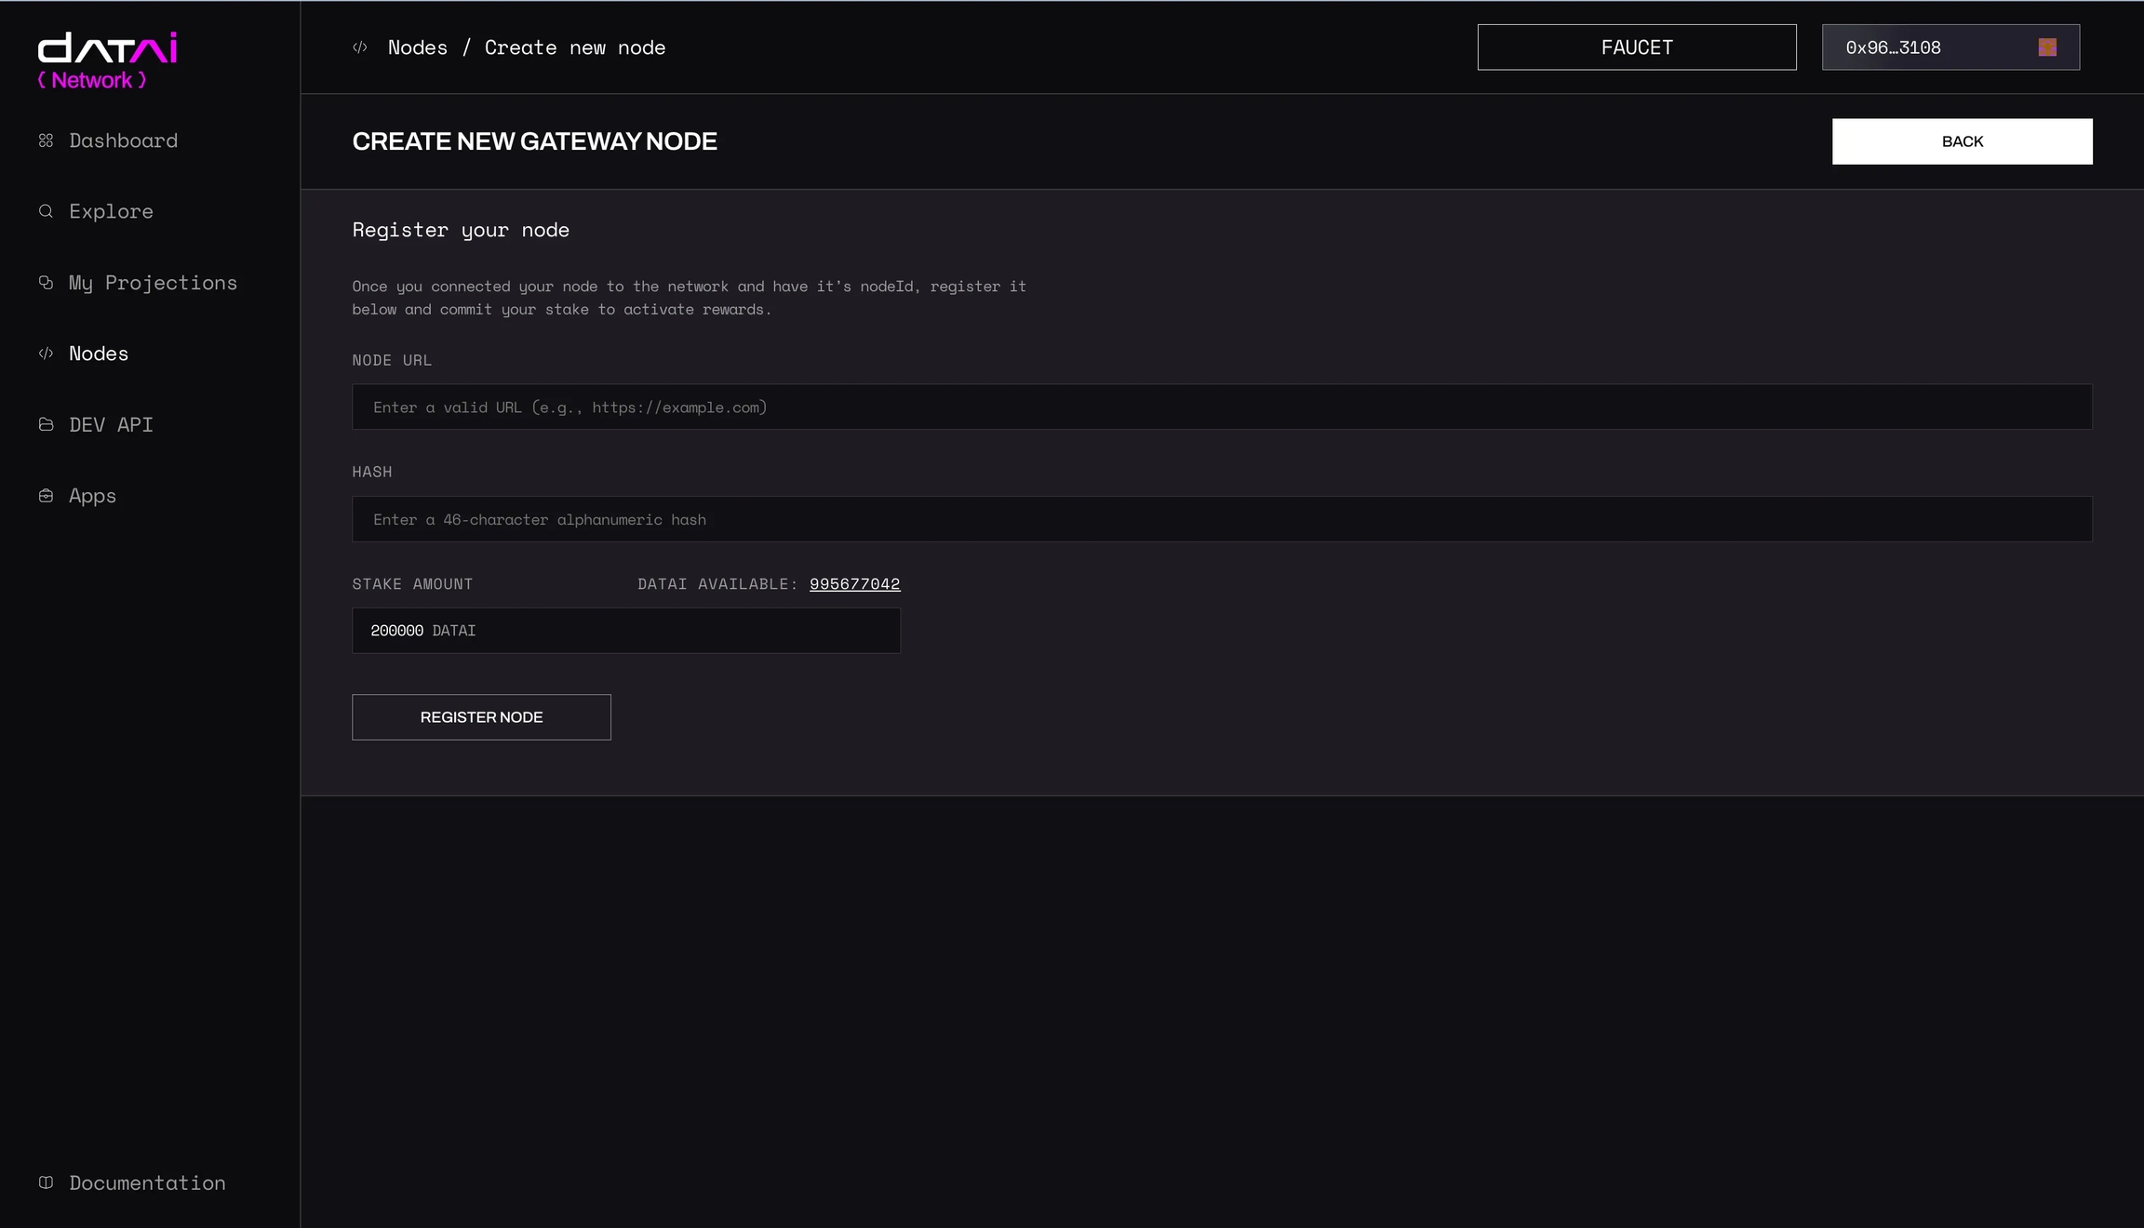Click the available balance 995677042 link
The width and height of the screenshot is (2144, 1228).
pos(854,584)
